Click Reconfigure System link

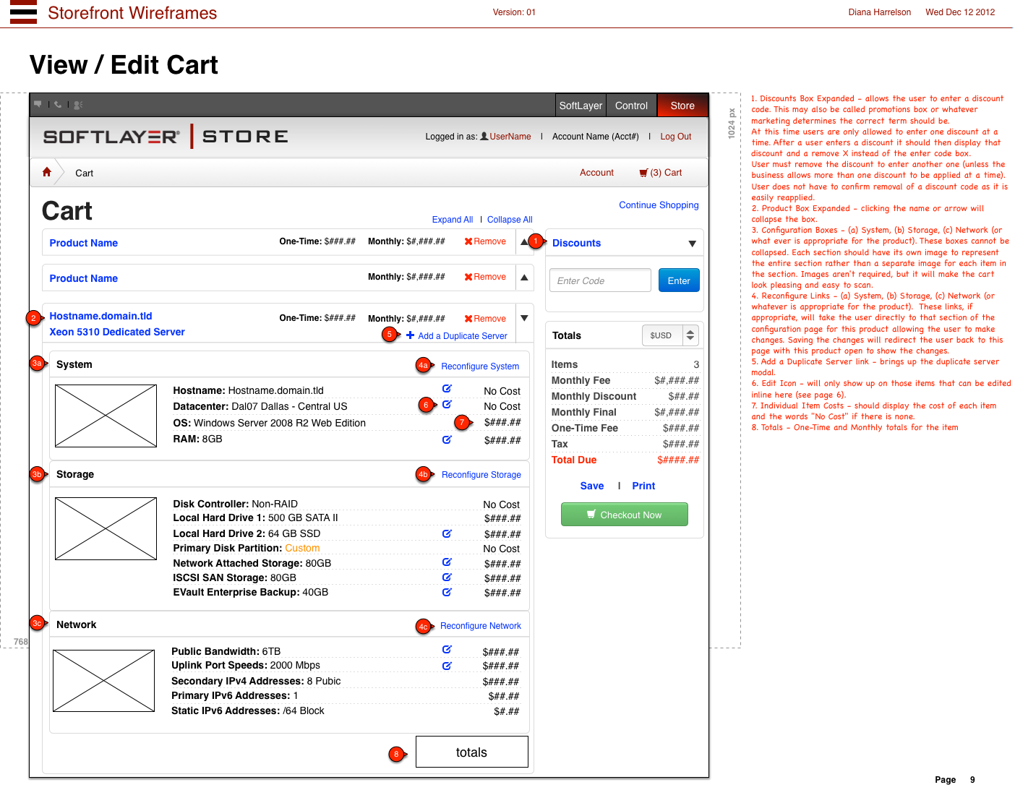(x=480, y=366)
